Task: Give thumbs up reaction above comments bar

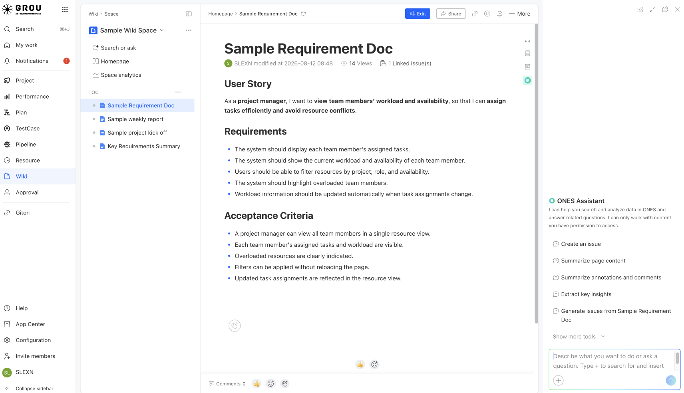Action: tap(360, 364)
